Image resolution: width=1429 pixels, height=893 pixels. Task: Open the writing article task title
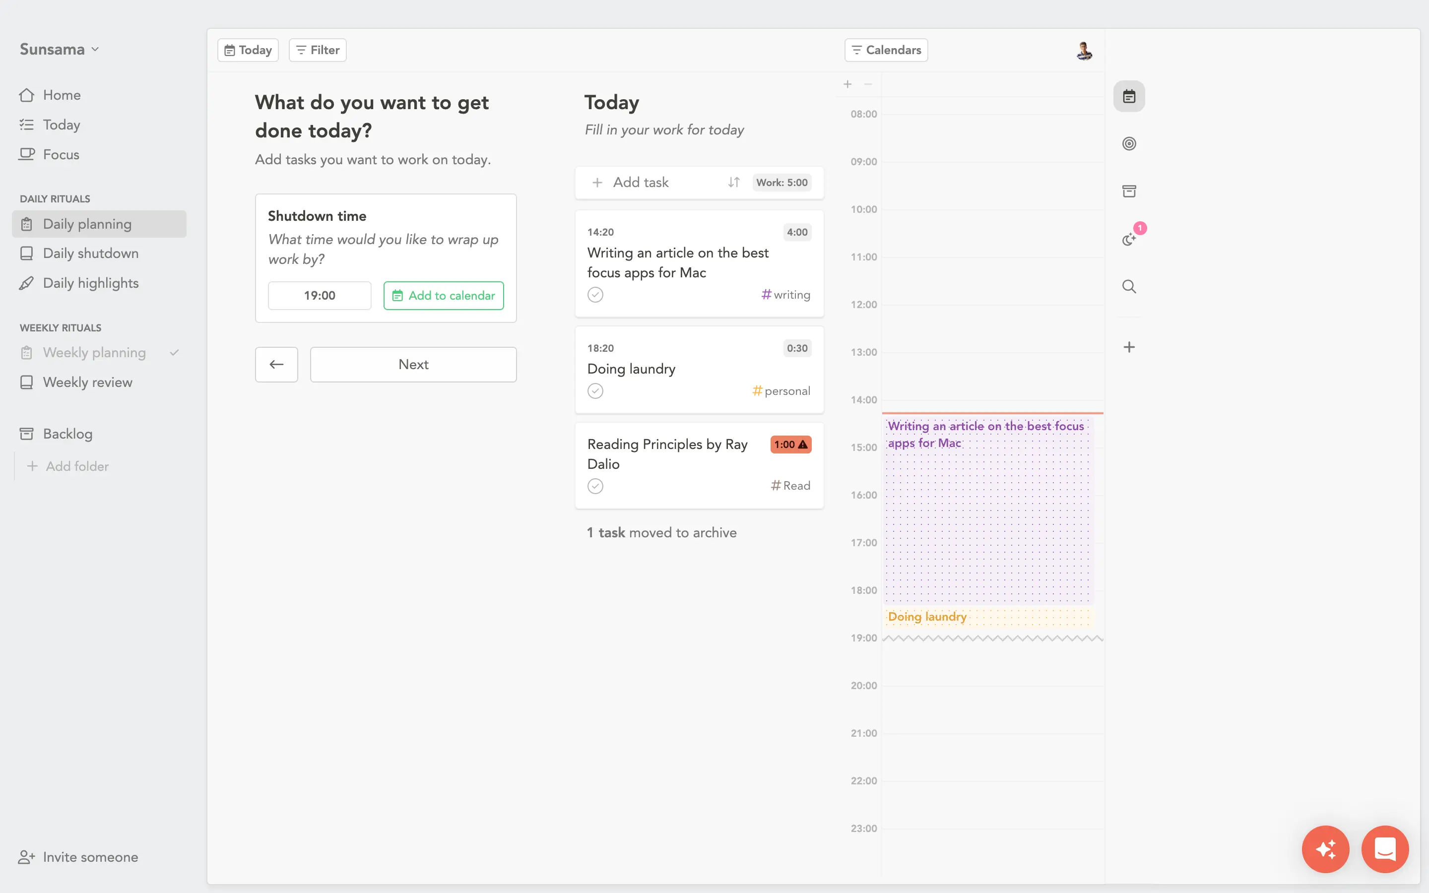pyautogui.click(x=678, y=263)
